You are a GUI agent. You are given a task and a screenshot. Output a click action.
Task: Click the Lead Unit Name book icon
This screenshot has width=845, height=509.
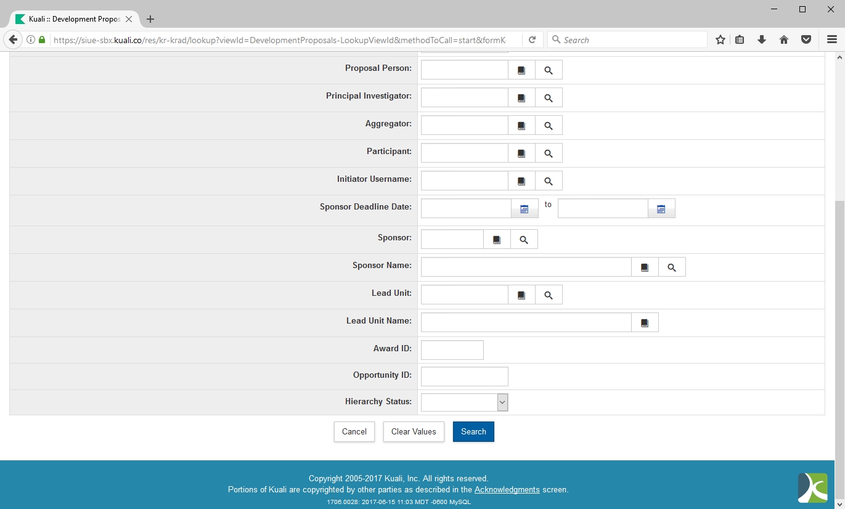point(645,323)
